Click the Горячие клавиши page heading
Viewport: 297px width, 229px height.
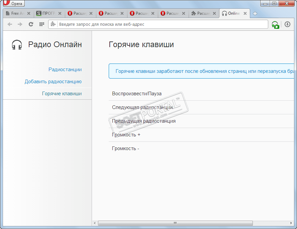click(x=141, y=45)
